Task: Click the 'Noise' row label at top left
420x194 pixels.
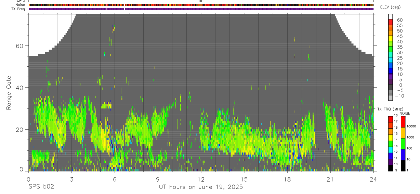Action: coord(21,5)
